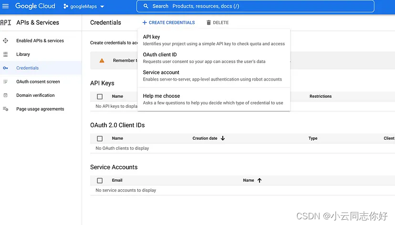This screenshot has width=395, height=225.
Task: Choose Service account option
Action: tap(214, 75)
